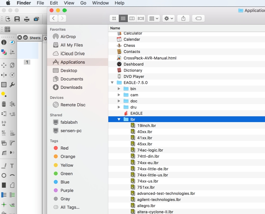The height and width of the screenshot is (214, 265).
Task: Expand the doc folder
Action: (x=119, y=101)
